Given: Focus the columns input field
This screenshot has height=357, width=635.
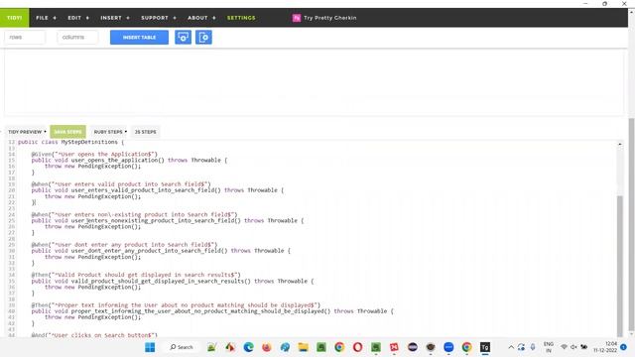Looking at the screenshot, I should (77, 38).
